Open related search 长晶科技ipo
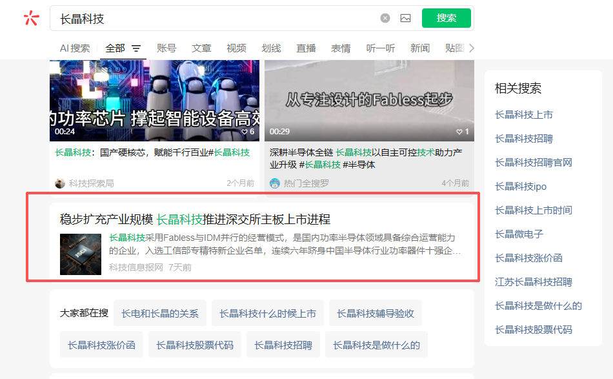Viewport: 613px width, 379px height. (x=520, y=187)
